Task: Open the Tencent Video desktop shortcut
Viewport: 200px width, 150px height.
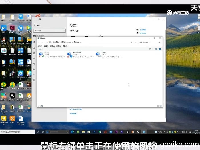Action: coord(29,29)
